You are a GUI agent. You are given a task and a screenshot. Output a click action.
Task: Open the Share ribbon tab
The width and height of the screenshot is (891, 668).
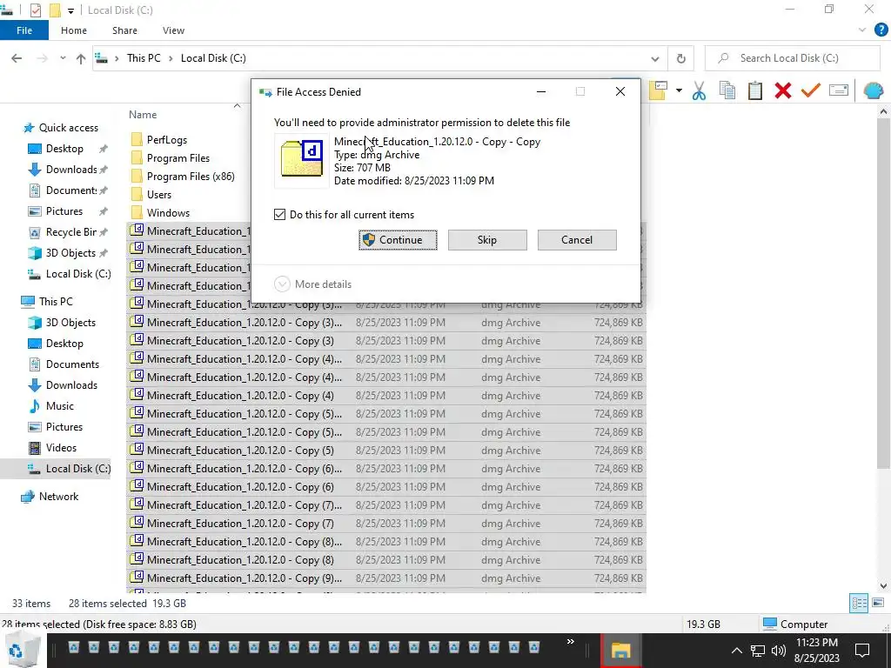pyautogui.click(x=124, y=30)
